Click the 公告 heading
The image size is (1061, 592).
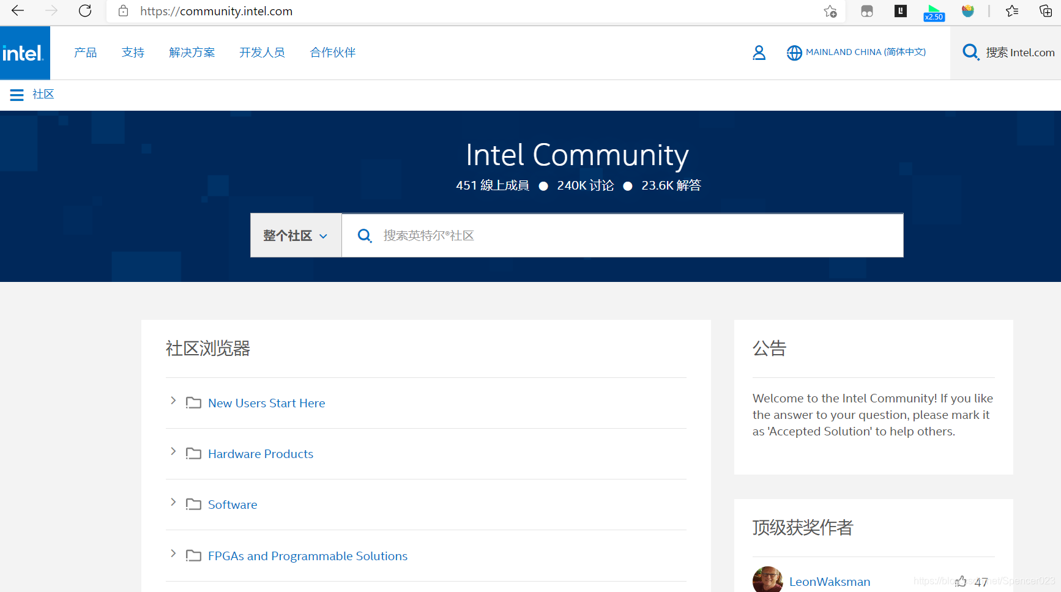[770, 349]
